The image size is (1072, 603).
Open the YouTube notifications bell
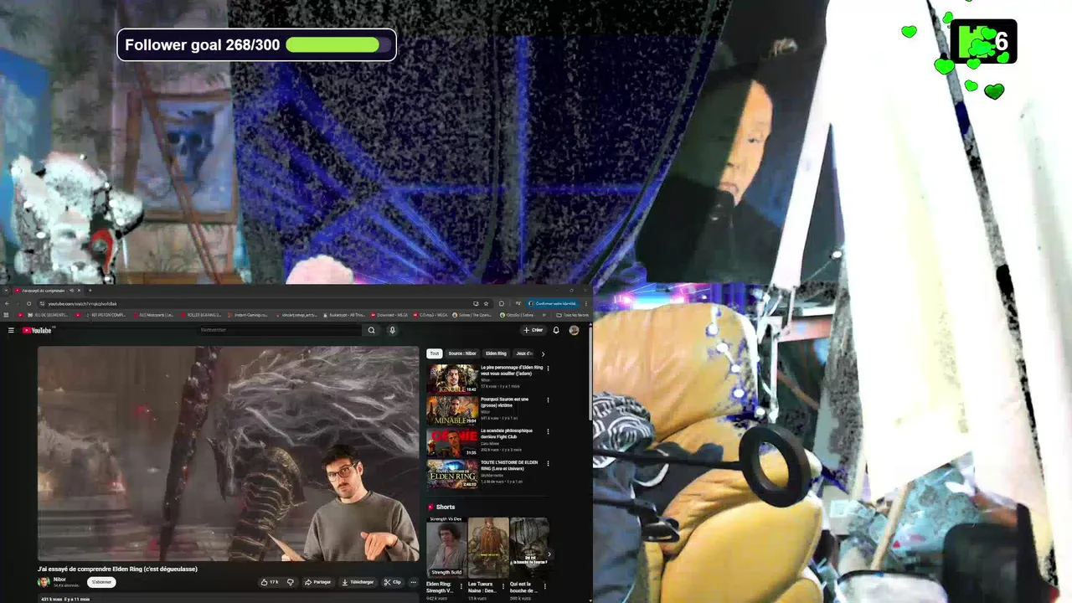[556, 330]
